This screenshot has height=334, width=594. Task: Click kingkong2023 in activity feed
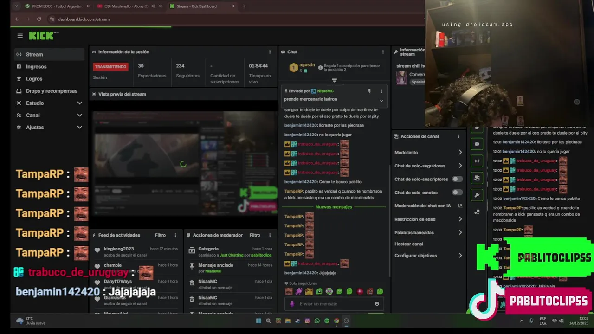119,249
